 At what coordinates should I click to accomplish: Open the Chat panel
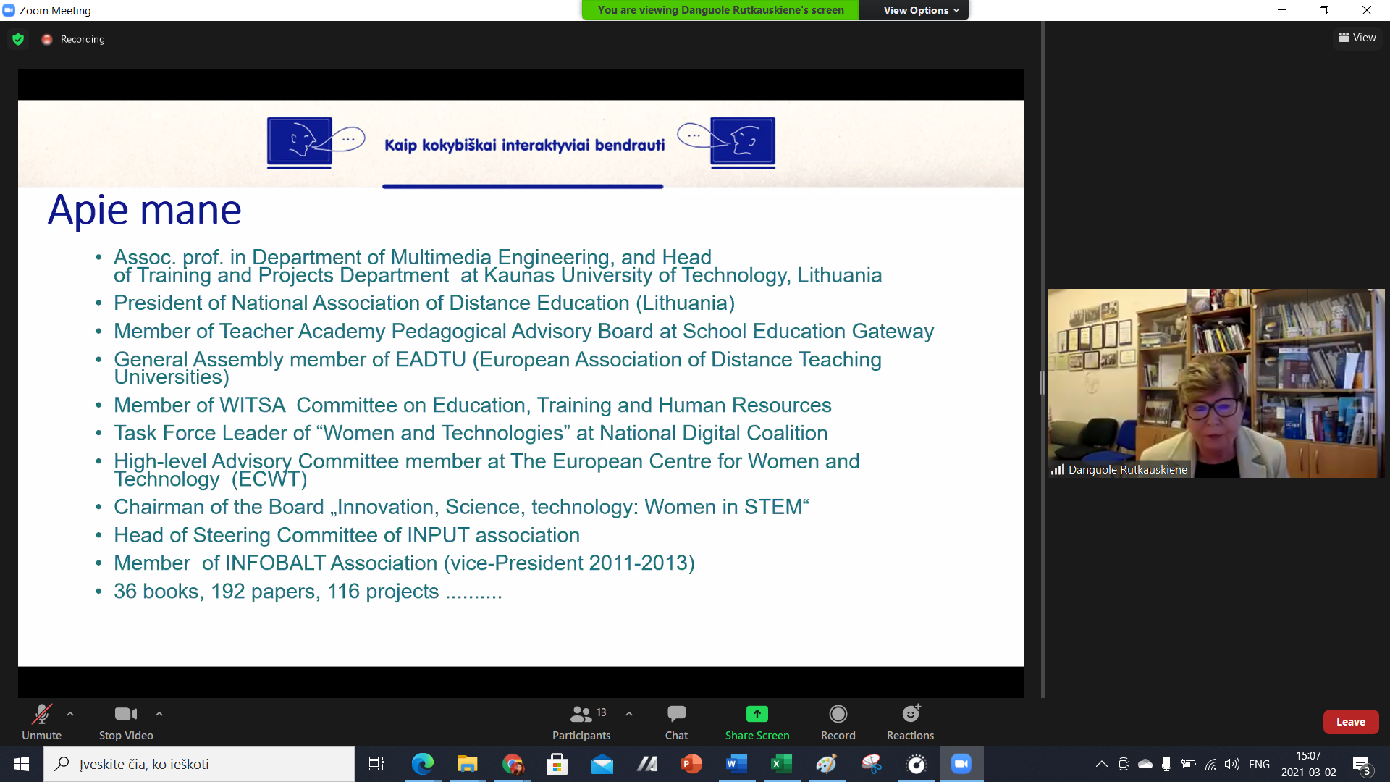(676, 722)
